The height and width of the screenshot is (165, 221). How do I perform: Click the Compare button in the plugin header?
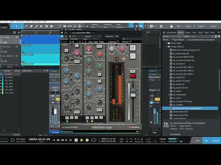[x=74, y=39]
